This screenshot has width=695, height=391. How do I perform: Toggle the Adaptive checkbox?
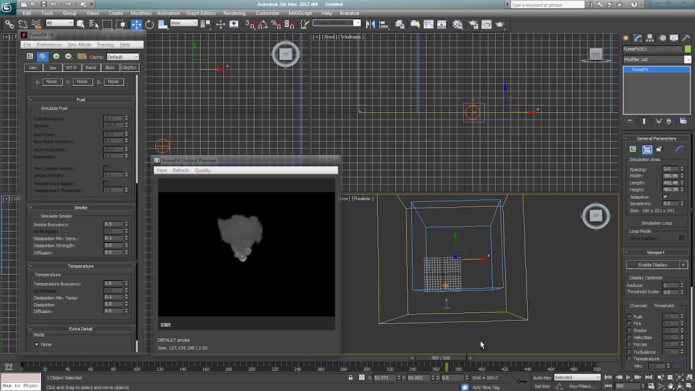coord(665,197)
